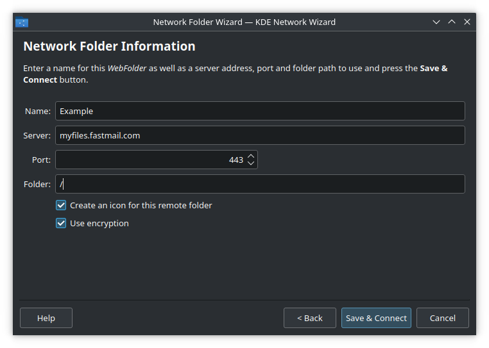Select the Port value field showing 443
Screen dimensions: 489x348
pyautogui.click(x=150, y=160)
